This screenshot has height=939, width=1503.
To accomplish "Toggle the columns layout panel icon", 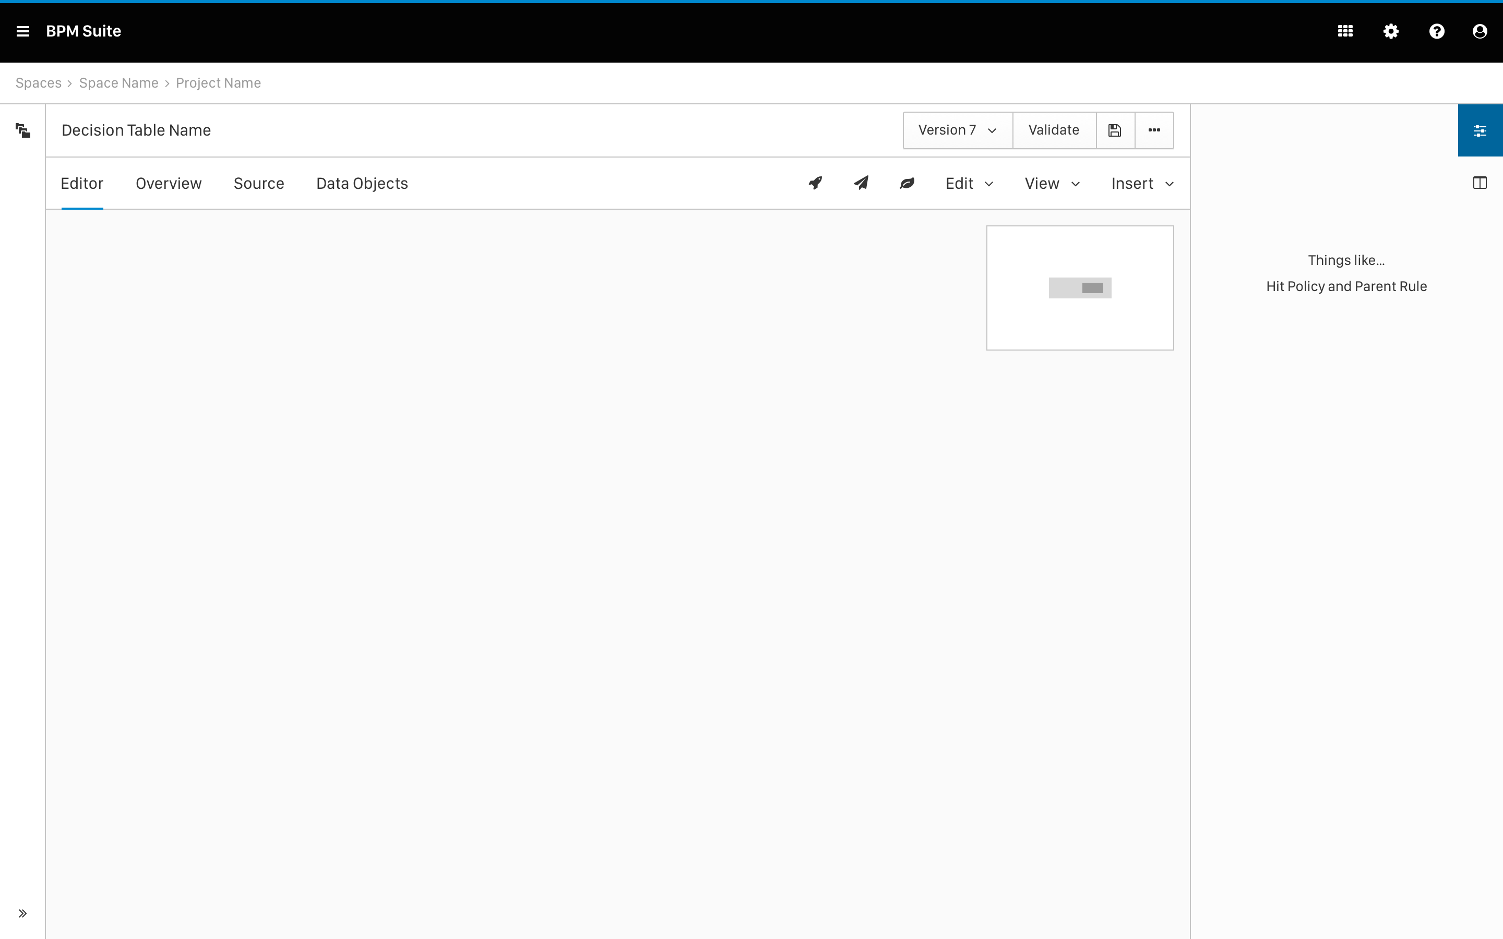I will click(1480, 183).
